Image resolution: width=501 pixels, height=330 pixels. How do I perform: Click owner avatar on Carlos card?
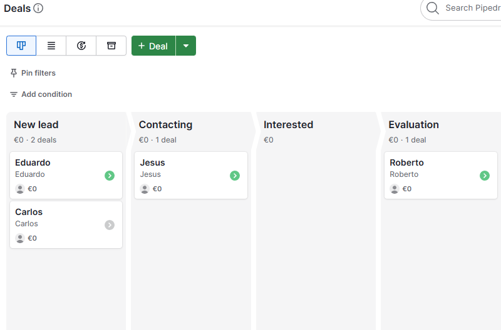coord(20,238)
